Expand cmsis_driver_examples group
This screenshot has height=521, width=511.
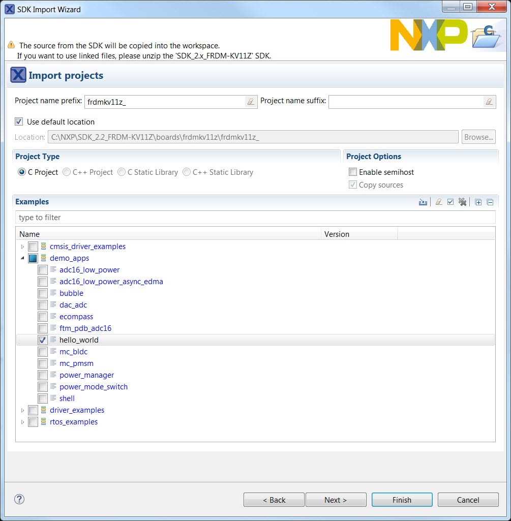tap(22, 247)
